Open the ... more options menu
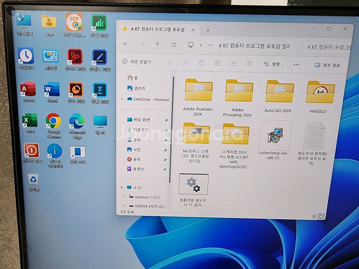 point(296,64)
